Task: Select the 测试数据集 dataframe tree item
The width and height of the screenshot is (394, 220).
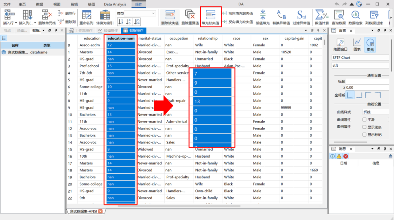Action: (32, 52)
